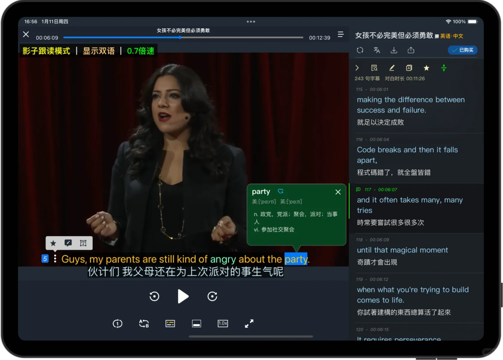Rewind with the back-skip circular button

point(154,296)
